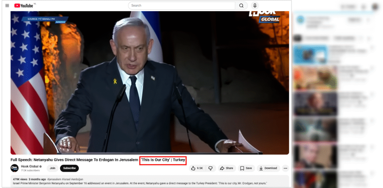
Task: Click the video player to pause playback
Action: click(x=150, y=82)
